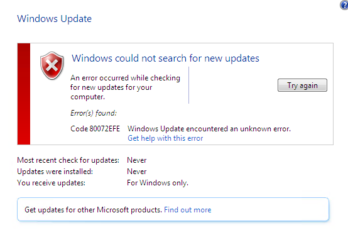The height and width of the screenshot is (235, 348).
Task: Click the vertical divider in error panel
Action: tap(188, 85)
